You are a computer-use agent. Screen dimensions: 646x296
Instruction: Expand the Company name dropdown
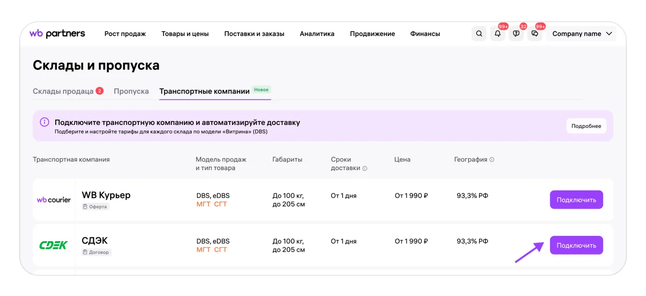click(x=582, y=34)
